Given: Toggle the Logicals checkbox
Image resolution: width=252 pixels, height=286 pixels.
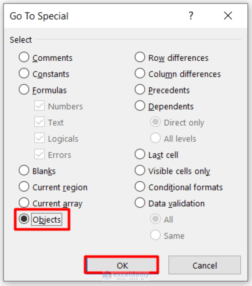Looking at the screenshot, I should (40, 138).
